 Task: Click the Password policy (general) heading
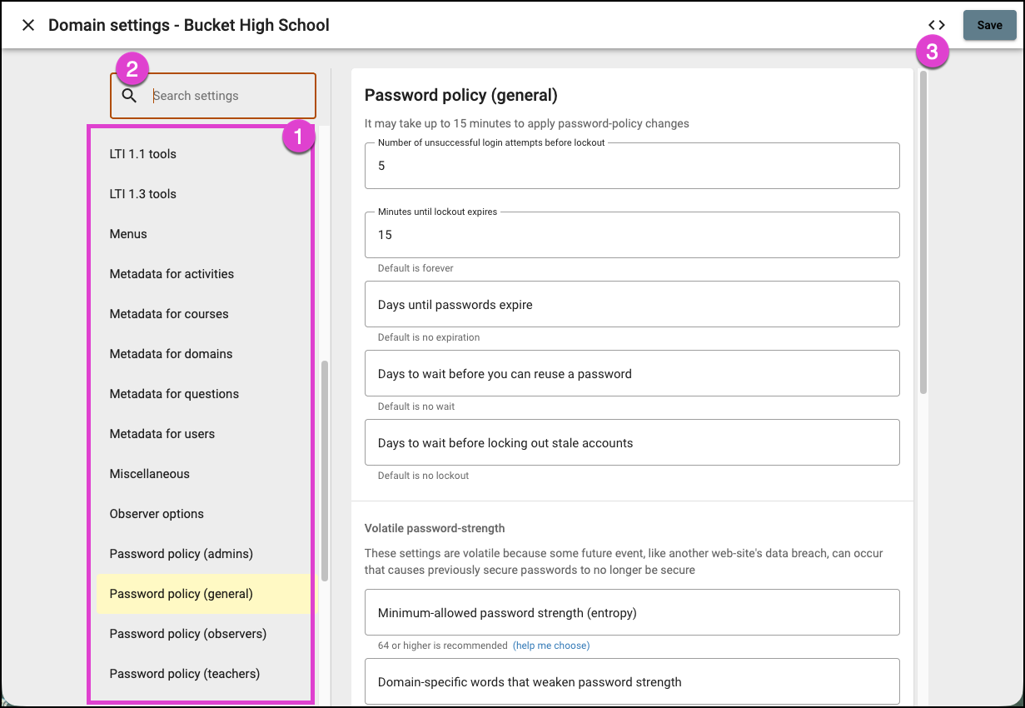pos(461,95)
